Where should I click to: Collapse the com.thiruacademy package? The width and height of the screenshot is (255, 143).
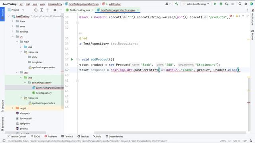(25, 83)
